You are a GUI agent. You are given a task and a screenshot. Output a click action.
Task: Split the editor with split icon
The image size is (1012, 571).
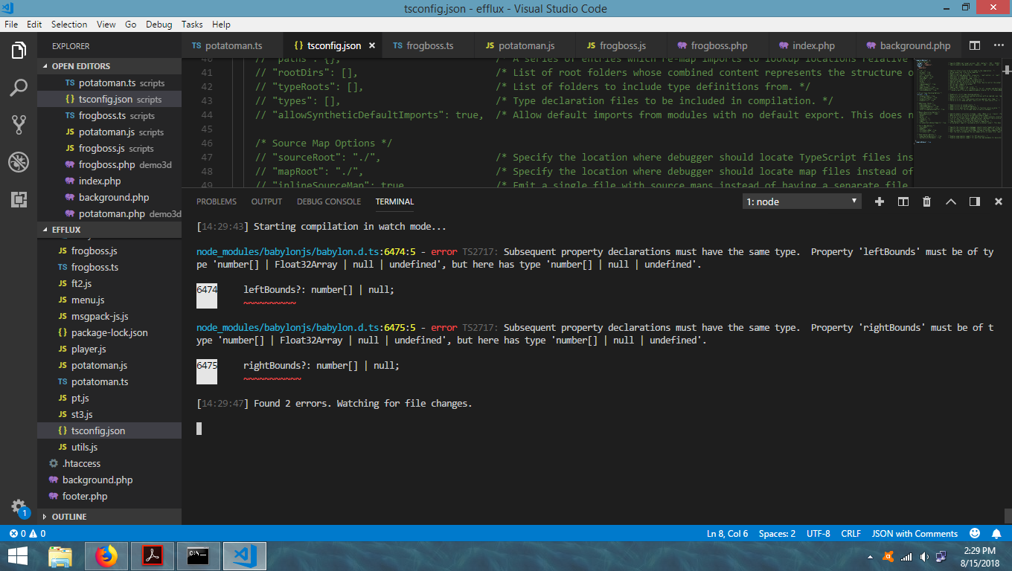tap(975, 45)
